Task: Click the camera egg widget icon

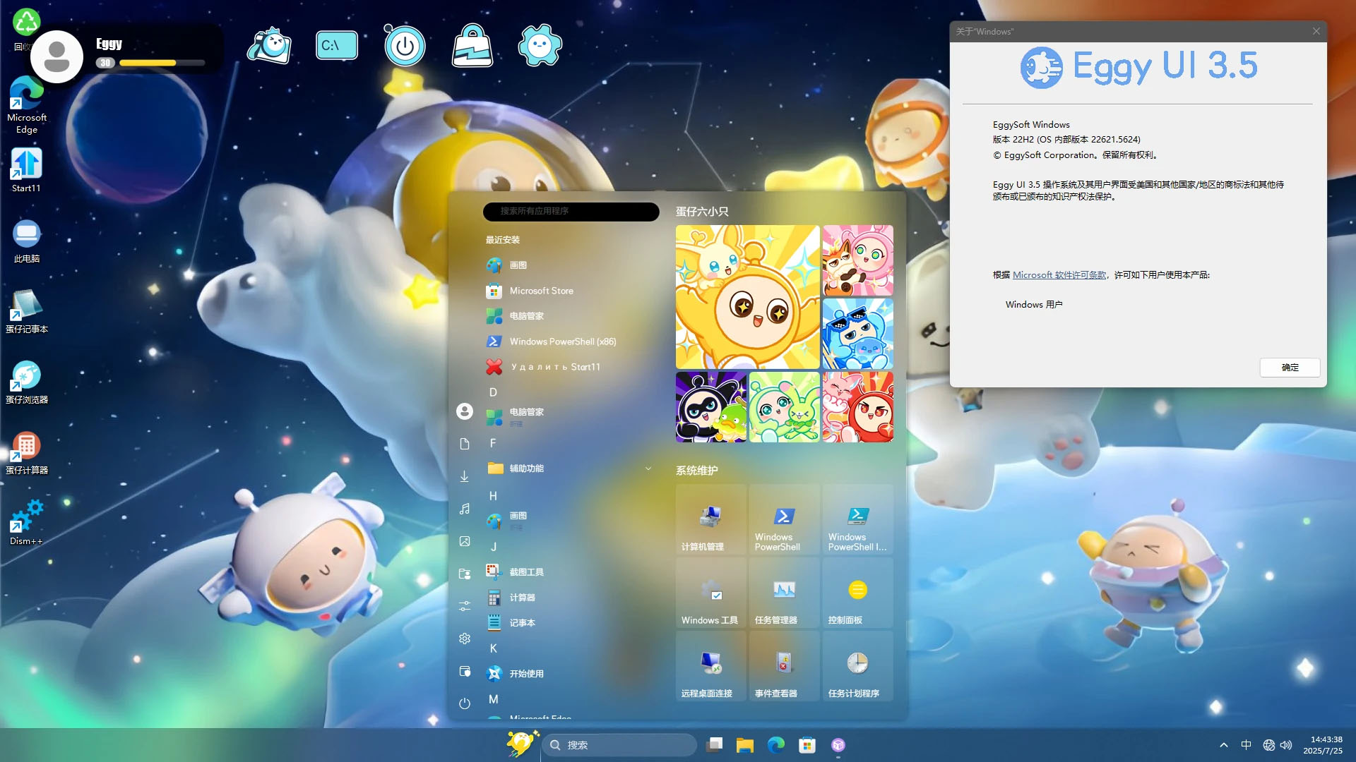Action: [x=269, y=47]
